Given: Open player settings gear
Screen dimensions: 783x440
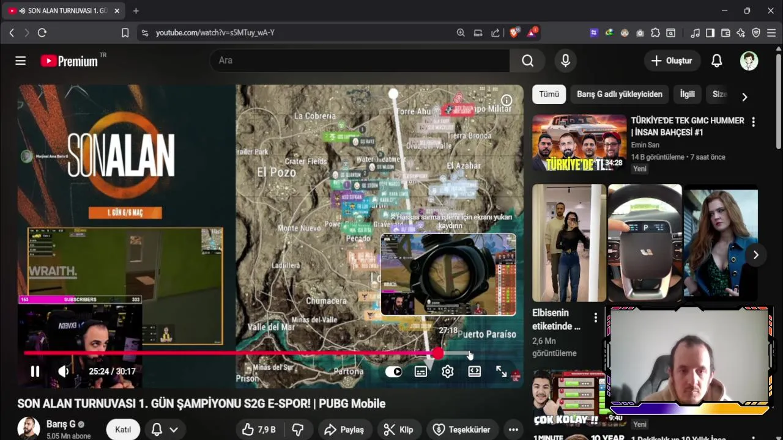Looking at the screenshot, I should point(448,372).
